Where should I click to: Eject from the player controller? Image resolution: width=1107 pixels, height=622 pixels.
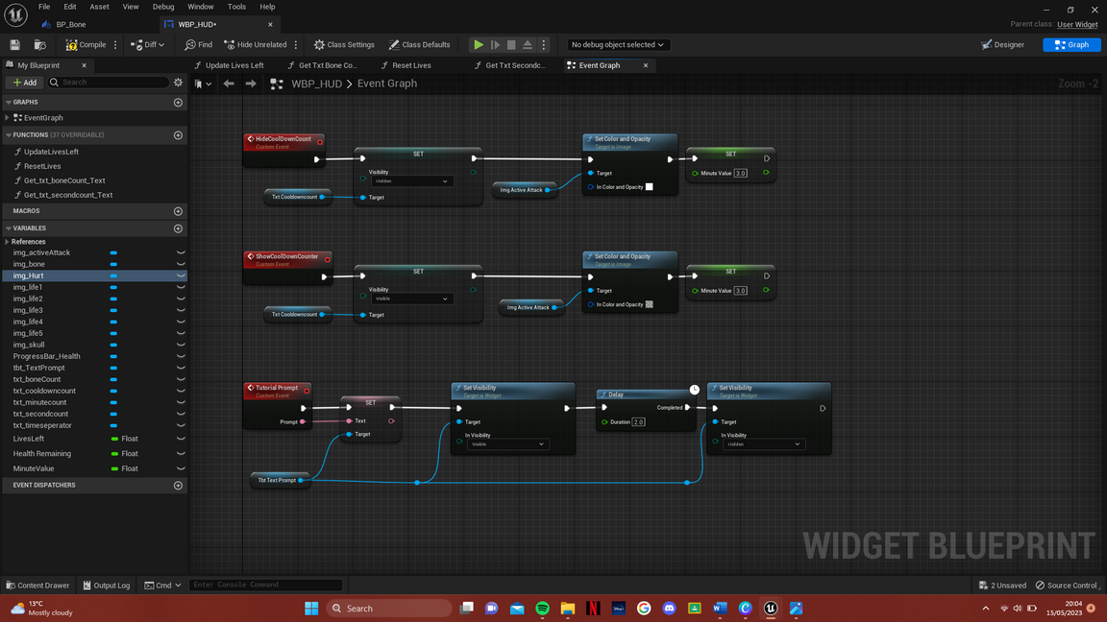(528, 44)
